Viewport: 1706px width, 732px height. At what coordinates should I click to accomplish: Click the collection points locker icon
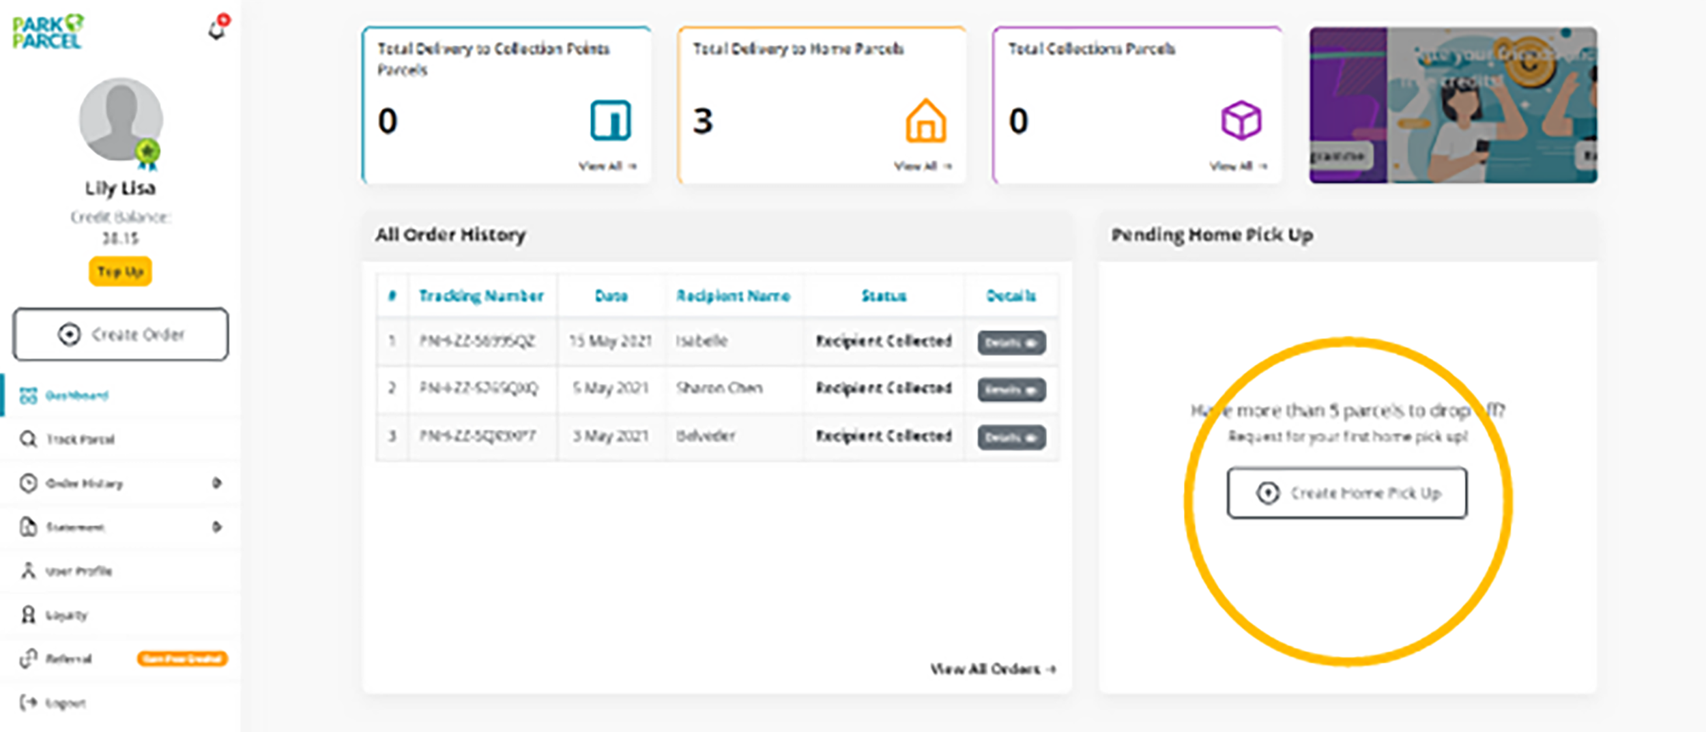[x=610, y=121]
